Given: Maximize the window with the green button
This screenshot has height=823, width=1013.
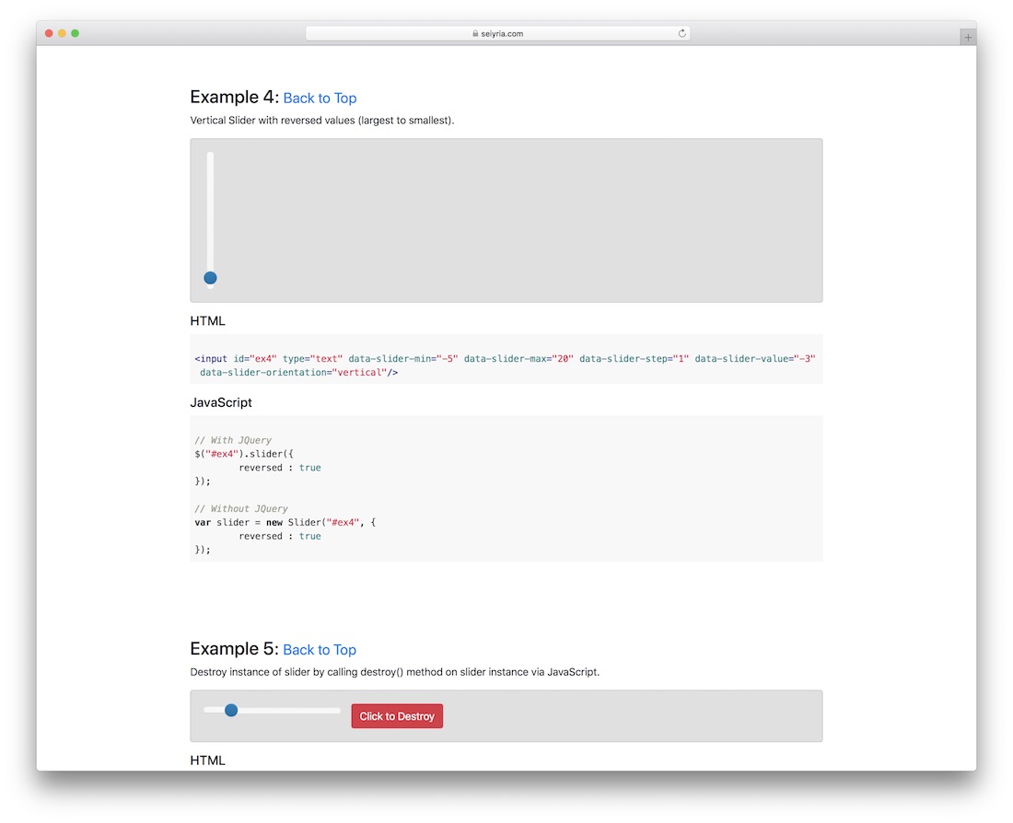Looking at the screenshot, I should click(x=75, y=33).
